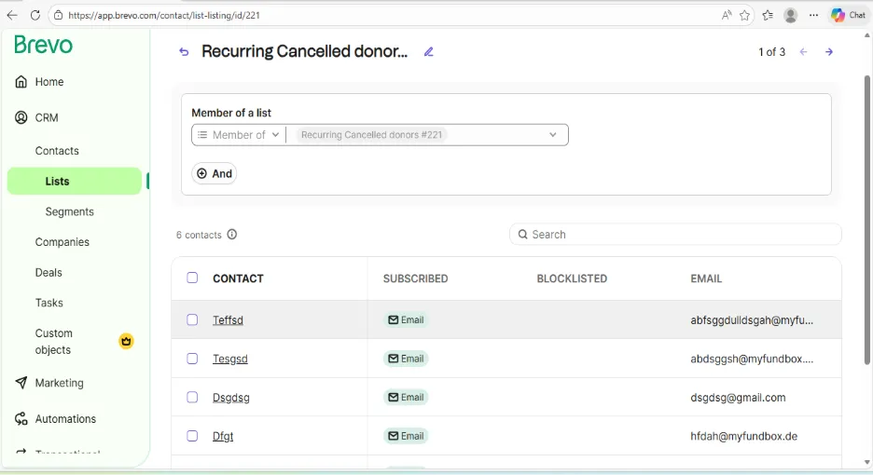Click email starting with abfsggdulldsgah
This screenshot has width=873, height=475.
click(x=752, y=319)
